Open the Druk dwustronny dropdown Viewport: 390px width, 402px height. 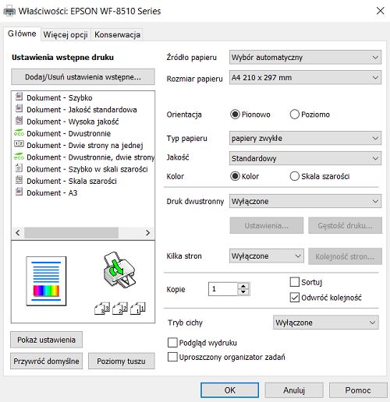[x=305, y=201]
